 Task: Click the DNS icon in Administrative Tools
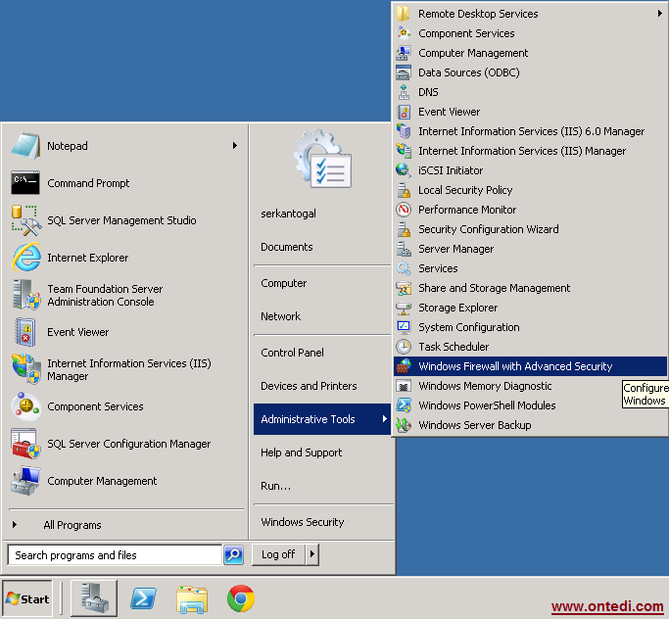(404, 92)
